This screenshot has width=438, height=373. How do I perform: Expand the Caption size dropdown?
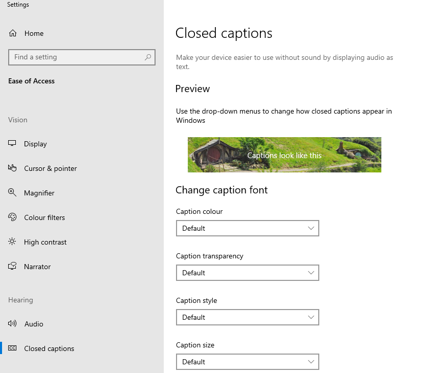[248, 362]
